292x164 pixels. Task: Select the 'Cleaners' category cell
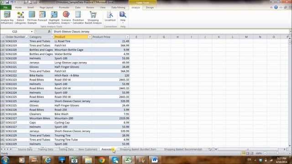pos(42,114)
